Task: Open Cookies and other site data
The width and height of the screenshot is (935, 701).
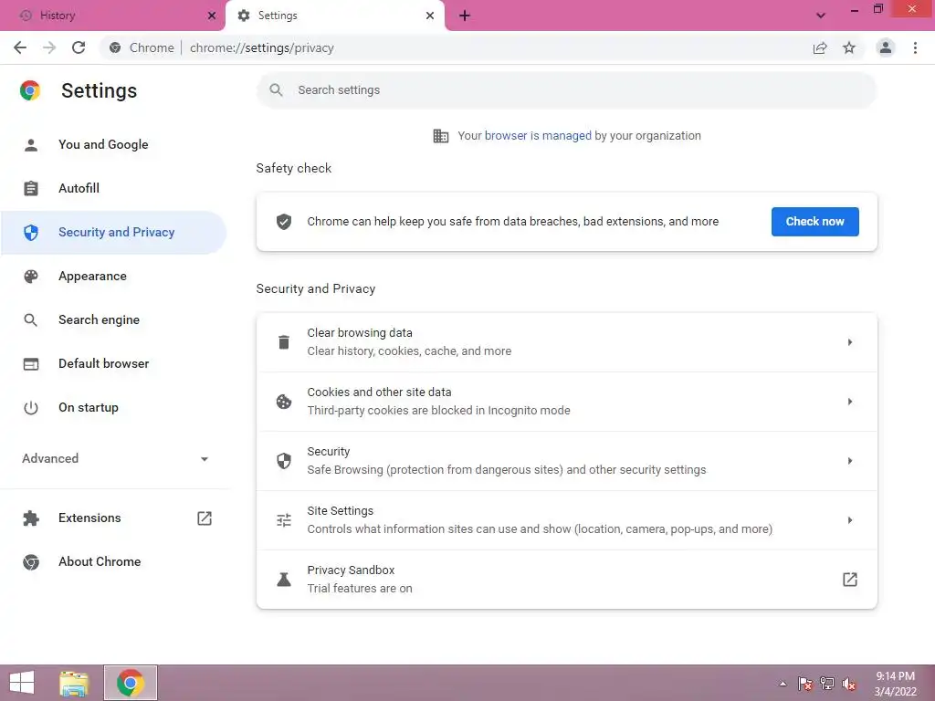Action: 566,402
